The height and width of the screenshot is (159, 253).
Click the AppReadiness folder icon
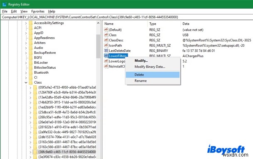coord(31,38)
